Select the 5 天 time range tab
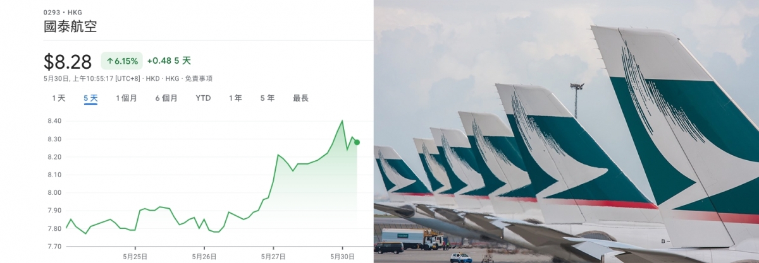Screen dimensions: 759x263 (x=90, y=98)
